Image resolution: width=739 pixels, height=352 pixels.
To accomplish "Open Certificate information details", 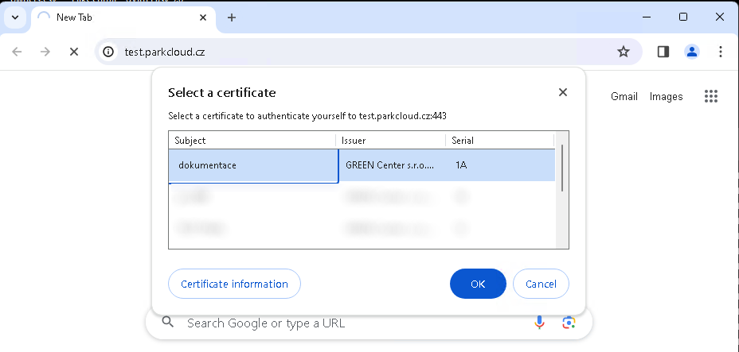I will coord(234,284).
